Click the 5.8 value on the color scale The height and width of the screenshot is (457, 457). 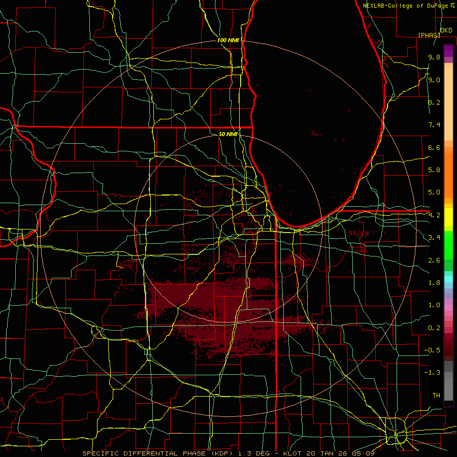[434, 170]
